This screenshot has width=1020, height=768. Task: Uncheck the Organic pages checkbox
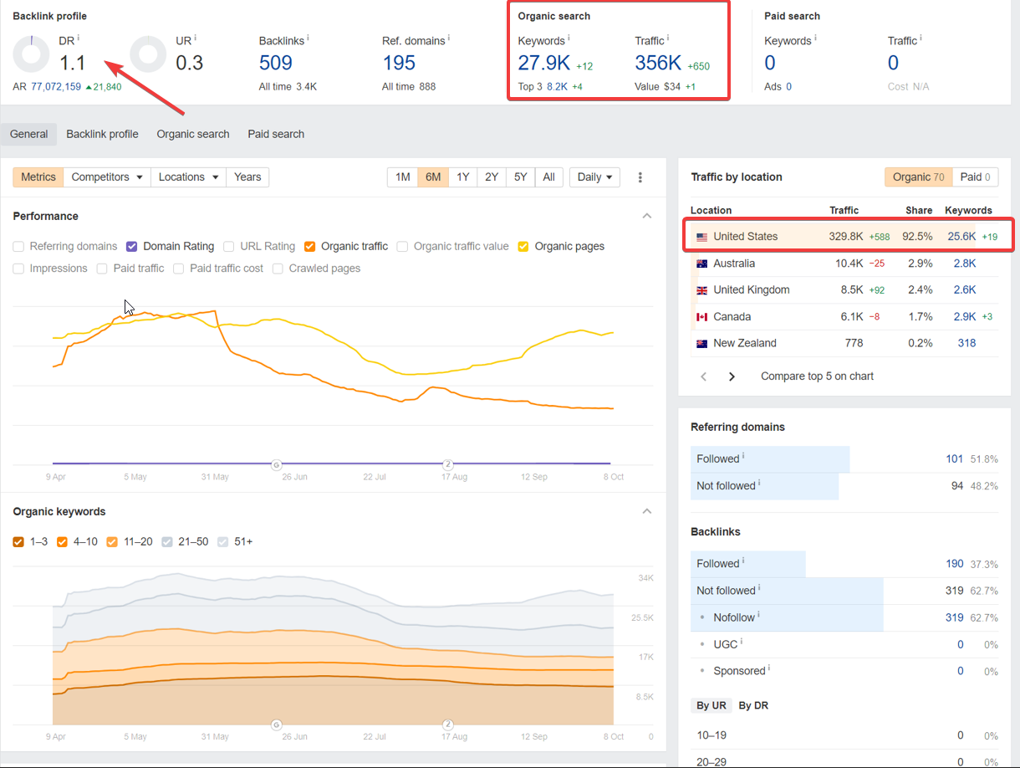click(x=523, y=247)
